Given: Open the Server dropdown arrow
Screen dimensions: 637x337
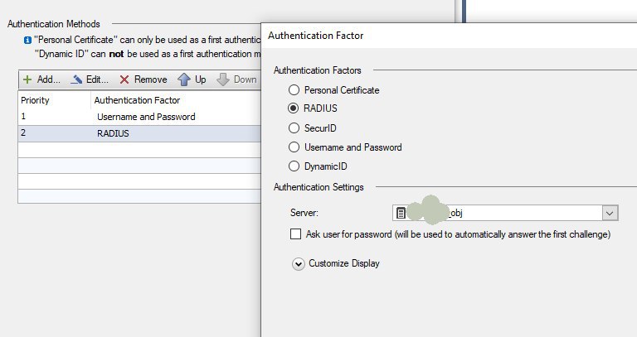Looking at the screenshot, I should (x=610, y=213).
